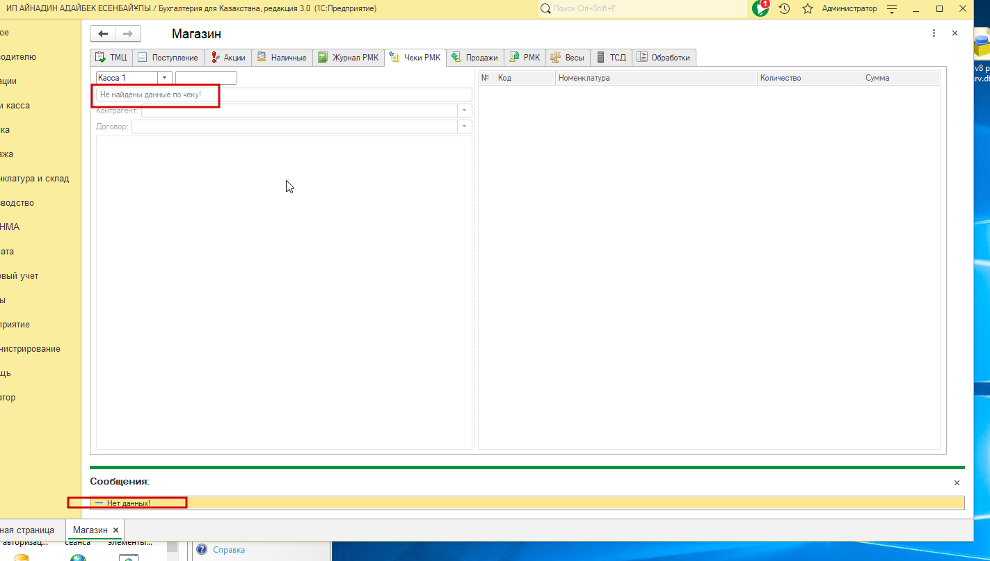Open the Акции tab

coord(227,58)
